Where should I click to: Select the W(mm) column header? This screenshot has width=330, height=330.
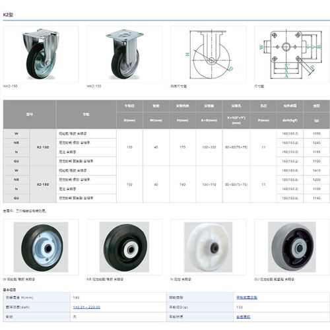156,120
